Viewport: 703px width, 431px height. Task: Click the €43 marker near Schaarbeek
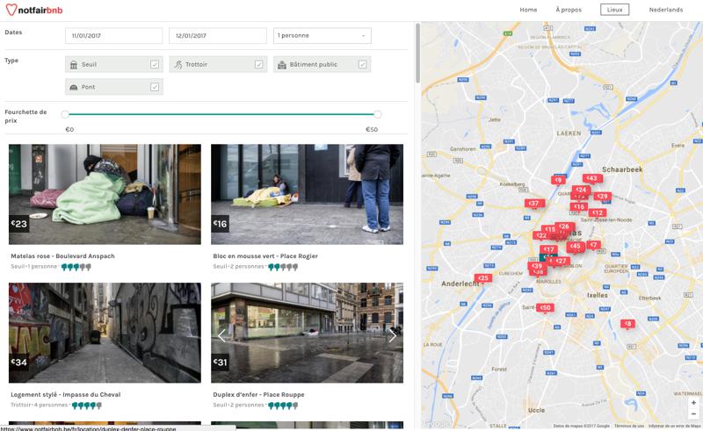(592, 178)
